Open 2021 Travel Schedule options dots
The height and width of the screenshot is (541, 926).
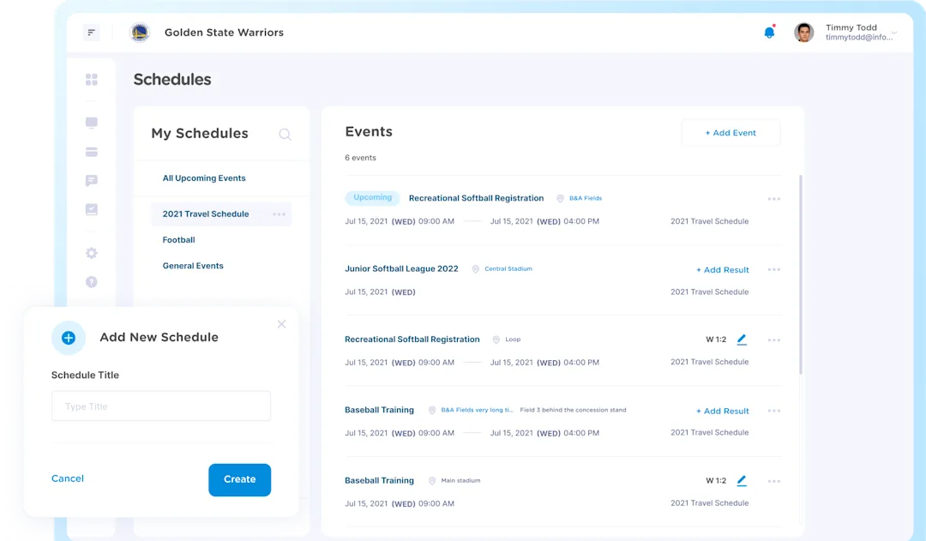click(x=279, y=213)
